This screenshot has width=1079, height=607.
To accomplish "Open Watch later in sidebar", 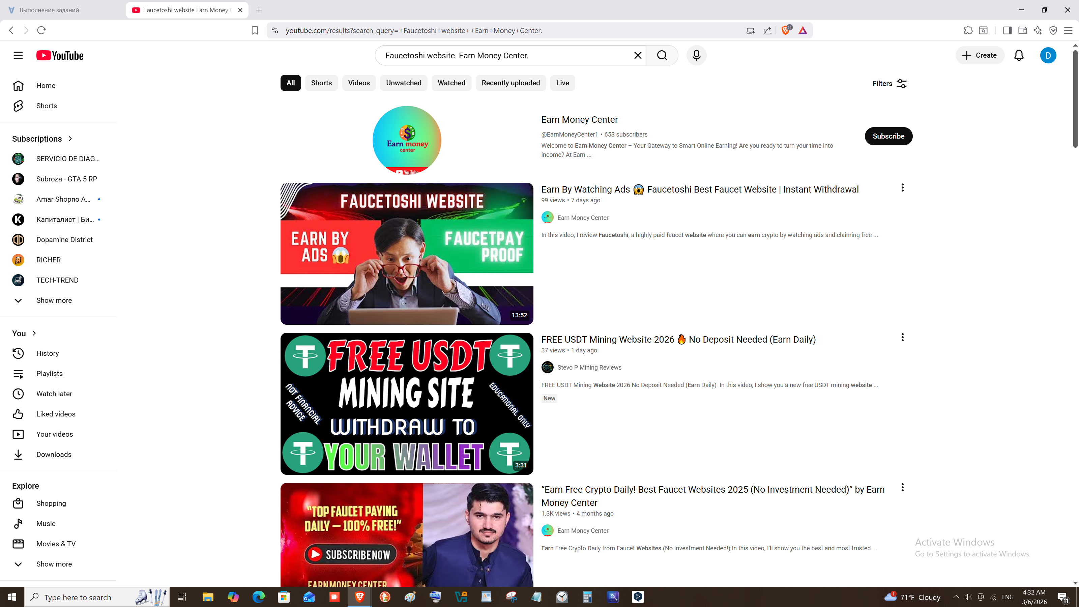I will [54, 394].
